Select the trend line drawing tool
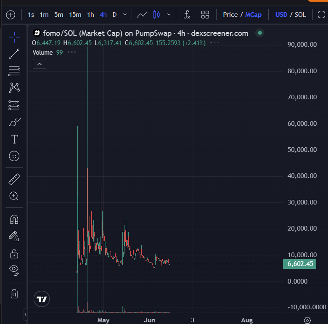The height and width of the screenshot is (324, 328). click(x=14, y=54)
